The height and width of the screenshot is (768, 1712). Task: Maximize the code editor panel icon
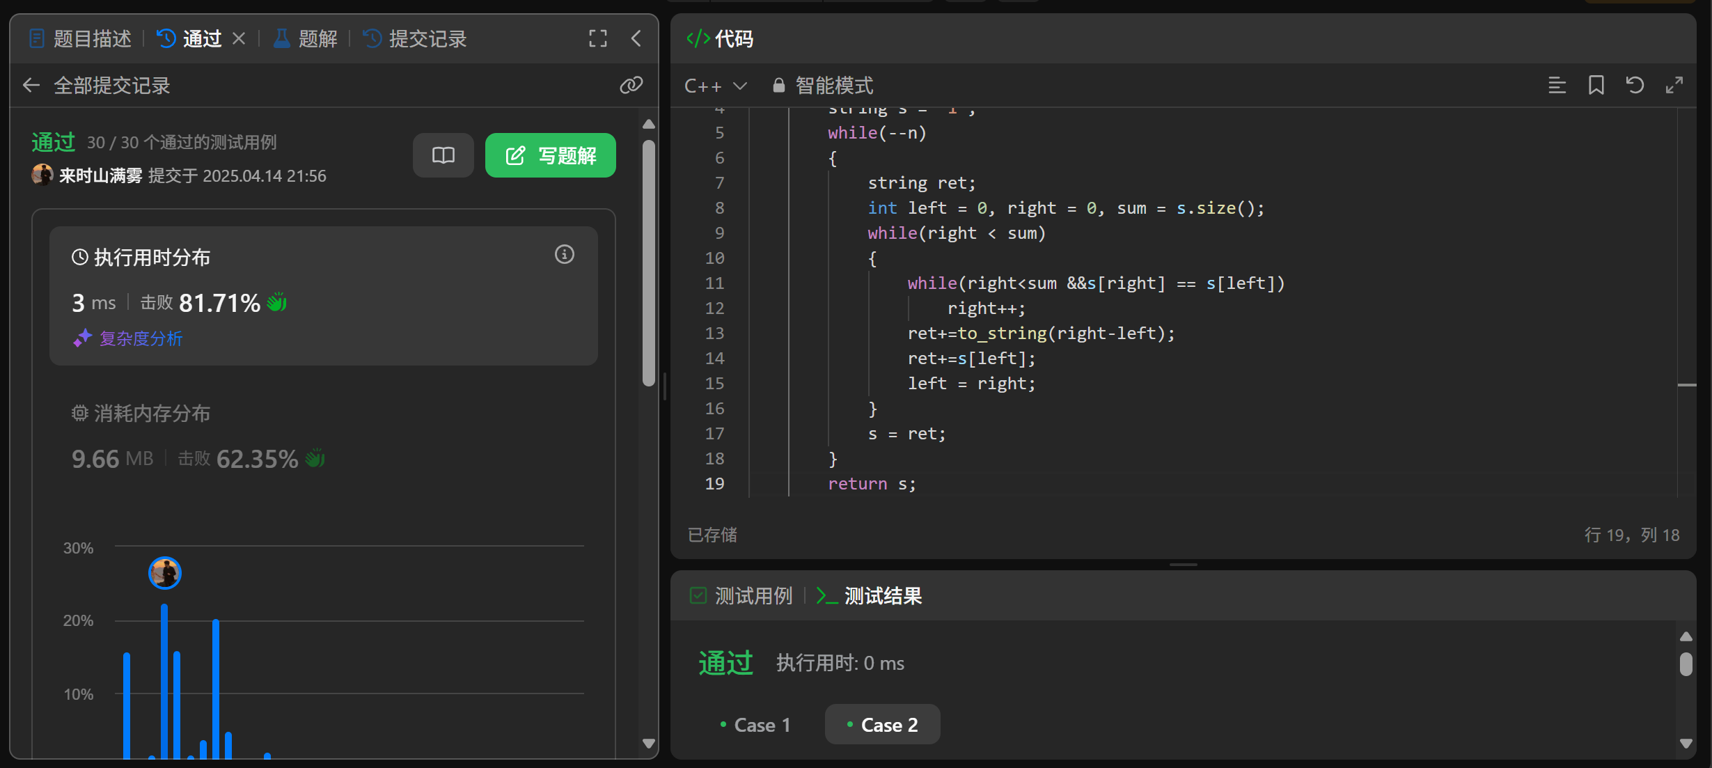coord(1674,86)
